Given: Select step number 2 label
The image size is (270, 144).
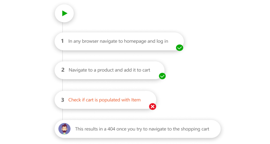Looking at the screenshot, I should 63,70.
